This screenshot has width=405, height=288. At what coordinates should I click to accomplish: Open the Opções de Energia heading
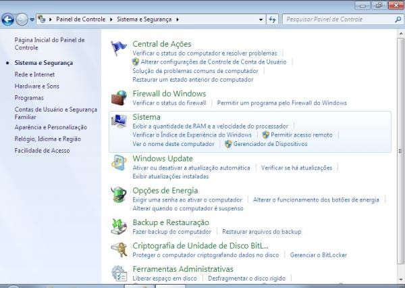click(165, 191)
